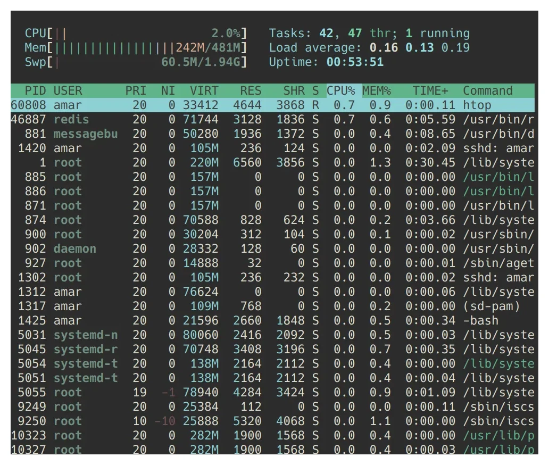This screenshot has height=465, width=549.
Task: Click the 0:08.65 TIME+ value
Action: pyautogui.click(x=430, y=134)
